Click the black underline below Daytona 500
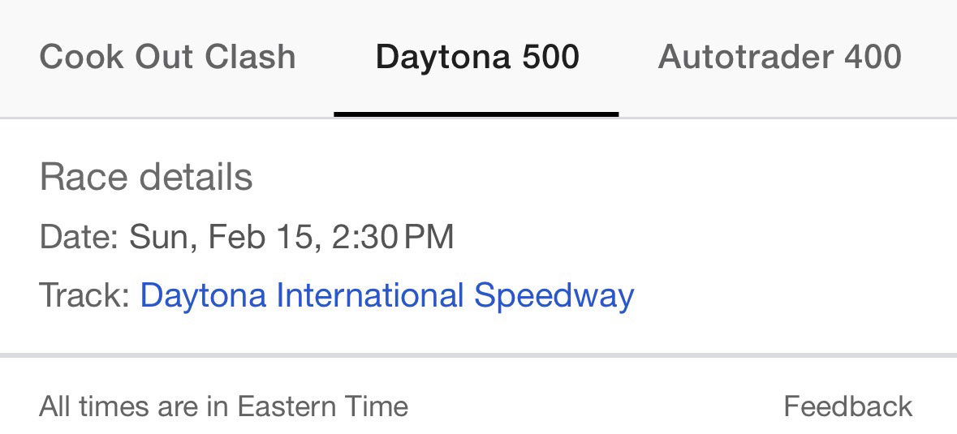Screen dimensions: 957x434 point(476,114)
